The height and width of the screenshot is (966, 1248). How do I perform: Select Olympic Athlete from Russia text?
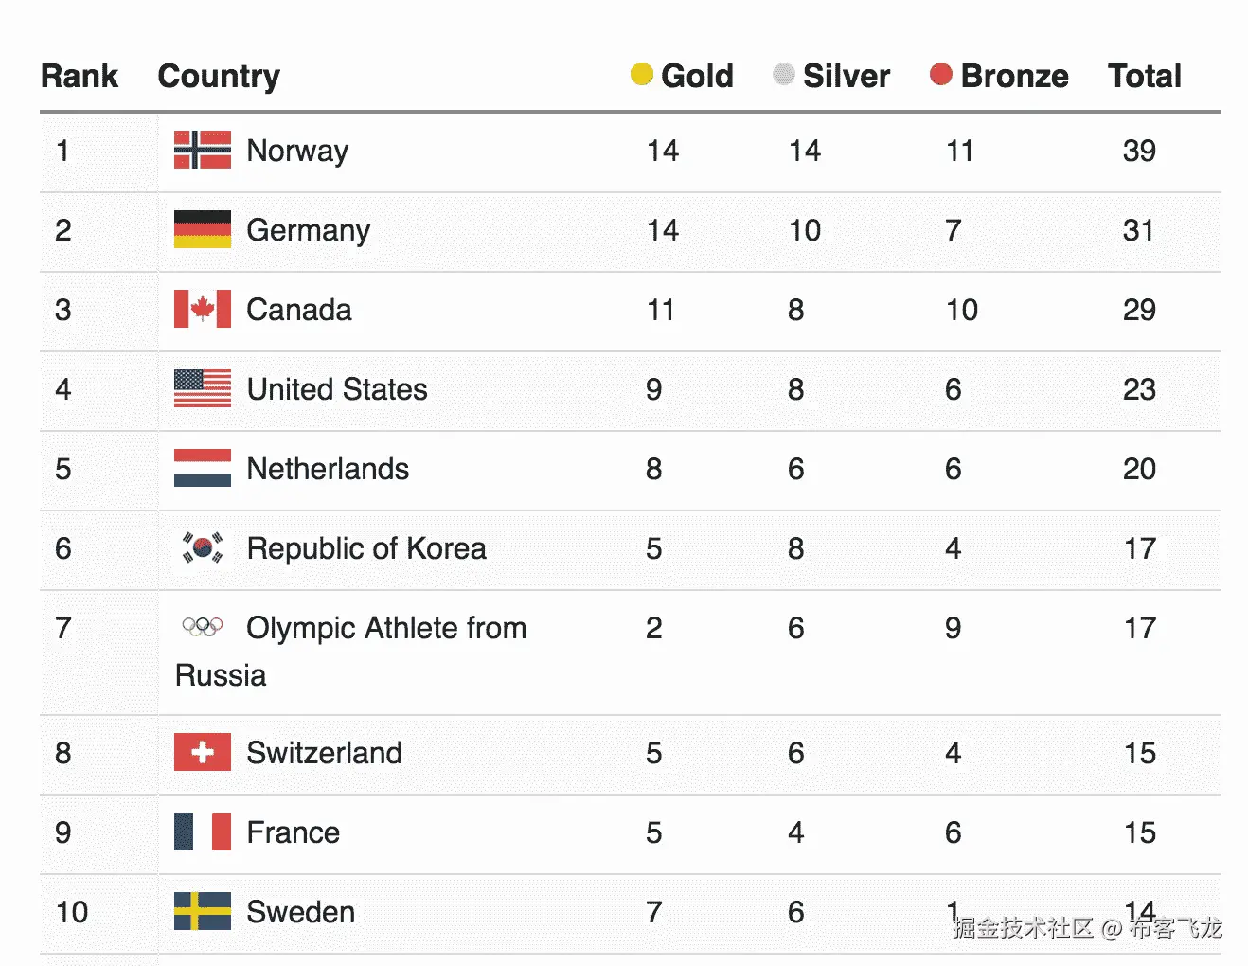point(385,628)
